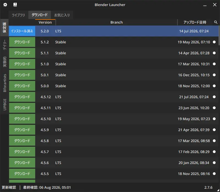The image size is (220, 192).
Task: Download Blender 5.0.0 Stable
Action: (x=22, y=86)
